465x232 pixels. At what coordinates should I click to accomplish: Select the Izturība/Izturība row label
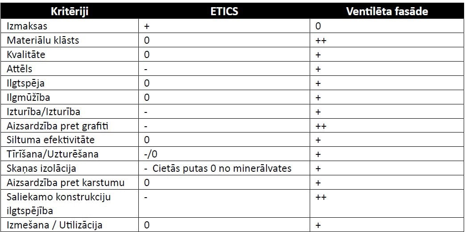[x=43, y=112]
